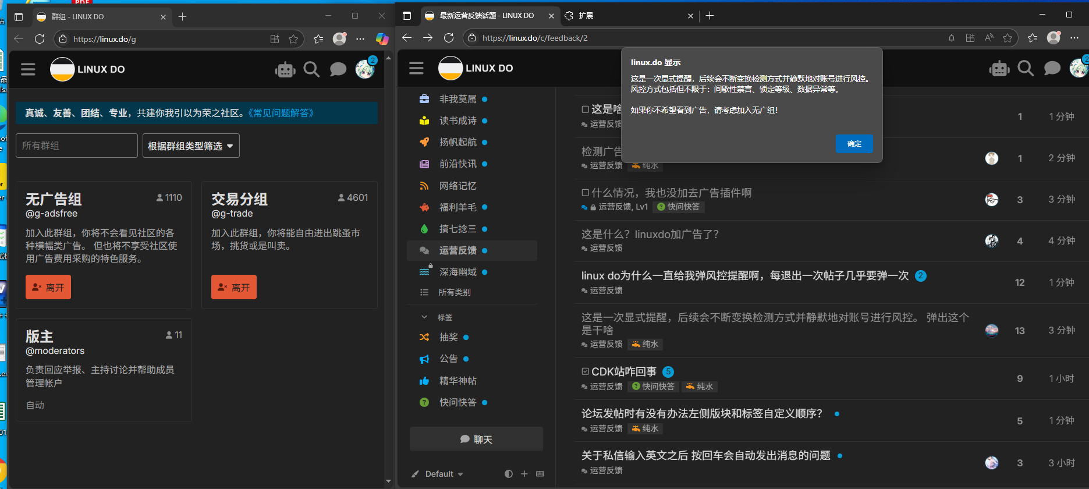Refresh the feedback page in right browser
1089x489 pixels.
coord(449,38)
